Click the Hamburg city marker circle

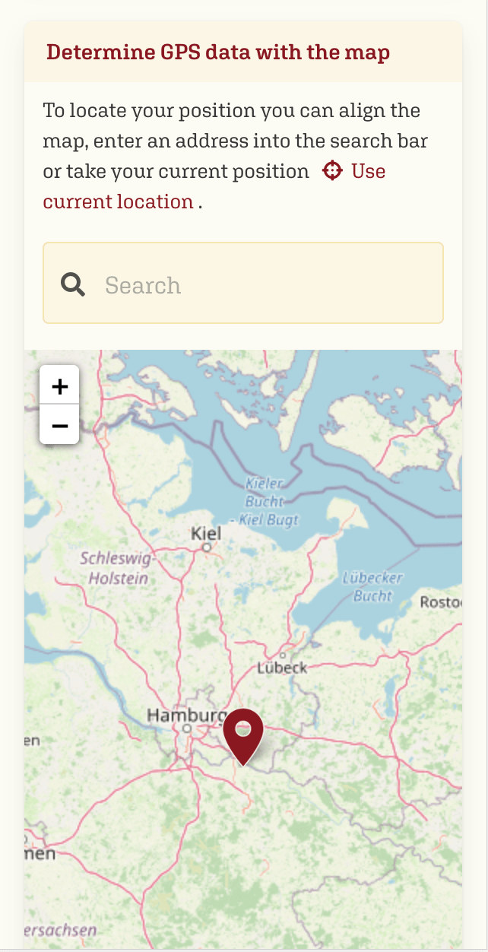[x=186, y=727]
